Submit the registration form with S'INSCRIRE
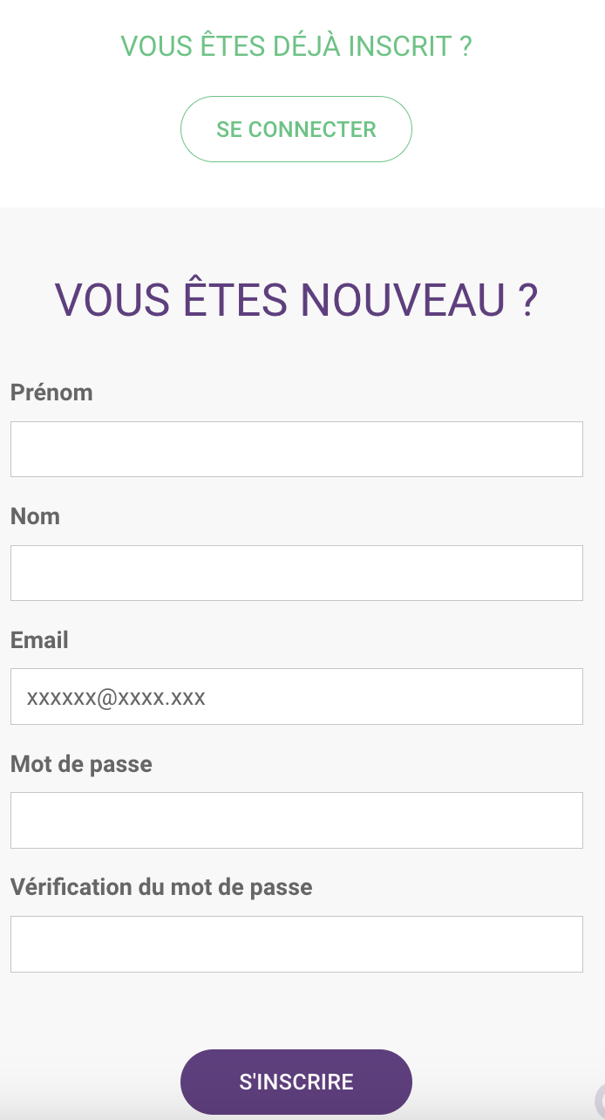The width and height of the screenshot is (605, 1120). tap(296, 1082)
